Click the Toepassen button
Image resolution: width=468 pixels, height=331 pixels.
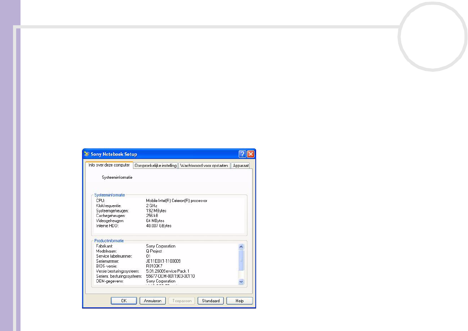(x=182, y=301)
